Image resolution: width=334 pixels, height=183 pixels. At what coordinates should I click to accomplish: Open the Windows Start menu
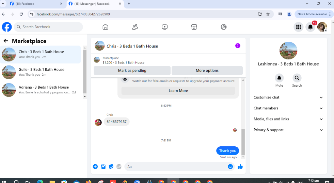tap(3, 182)
